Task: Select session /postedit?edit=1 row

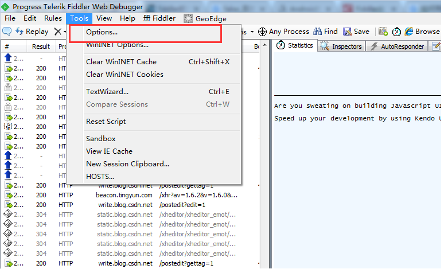Action: click(130, 205)
